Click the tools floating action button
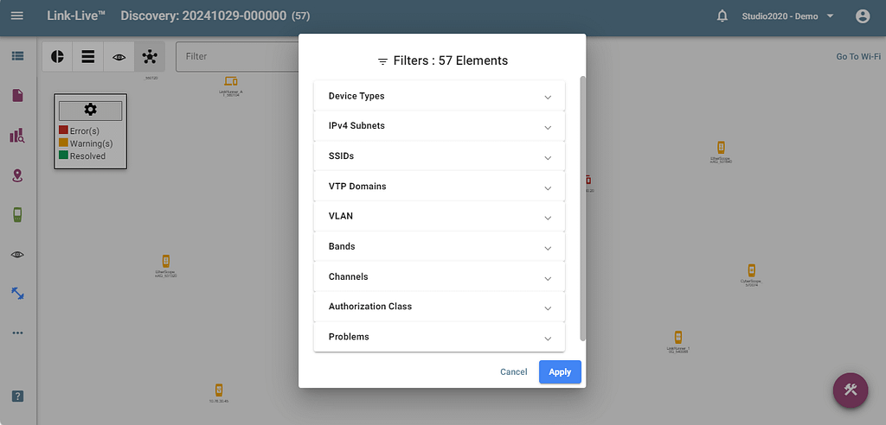 (x=850, y=390)
